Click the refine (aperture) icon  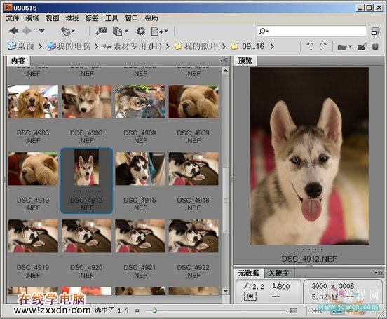(141, 32)
